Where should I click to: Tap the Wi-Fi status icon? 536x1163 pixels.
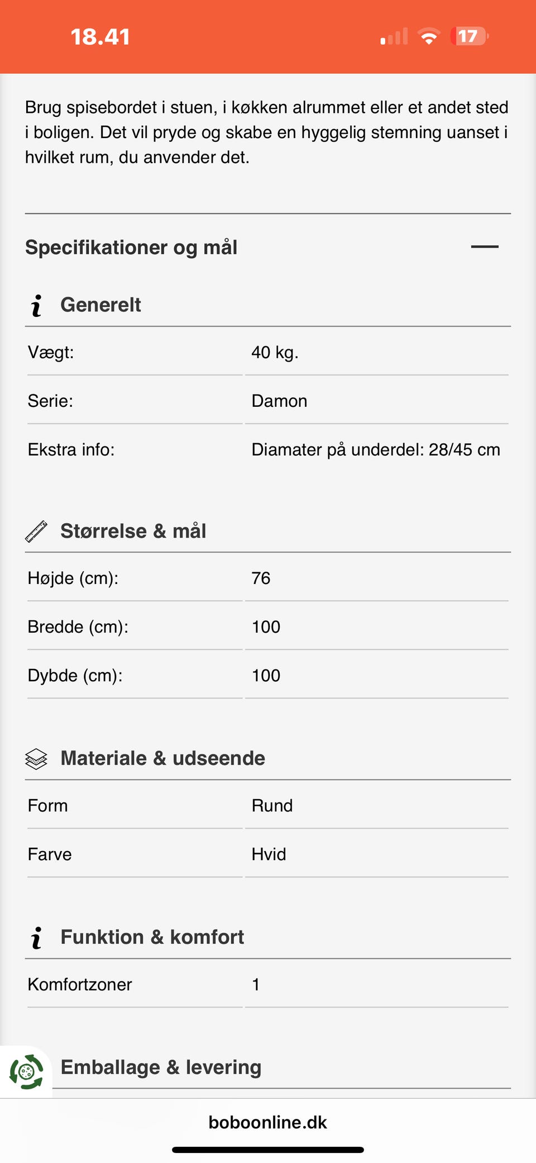coord(429,37)
